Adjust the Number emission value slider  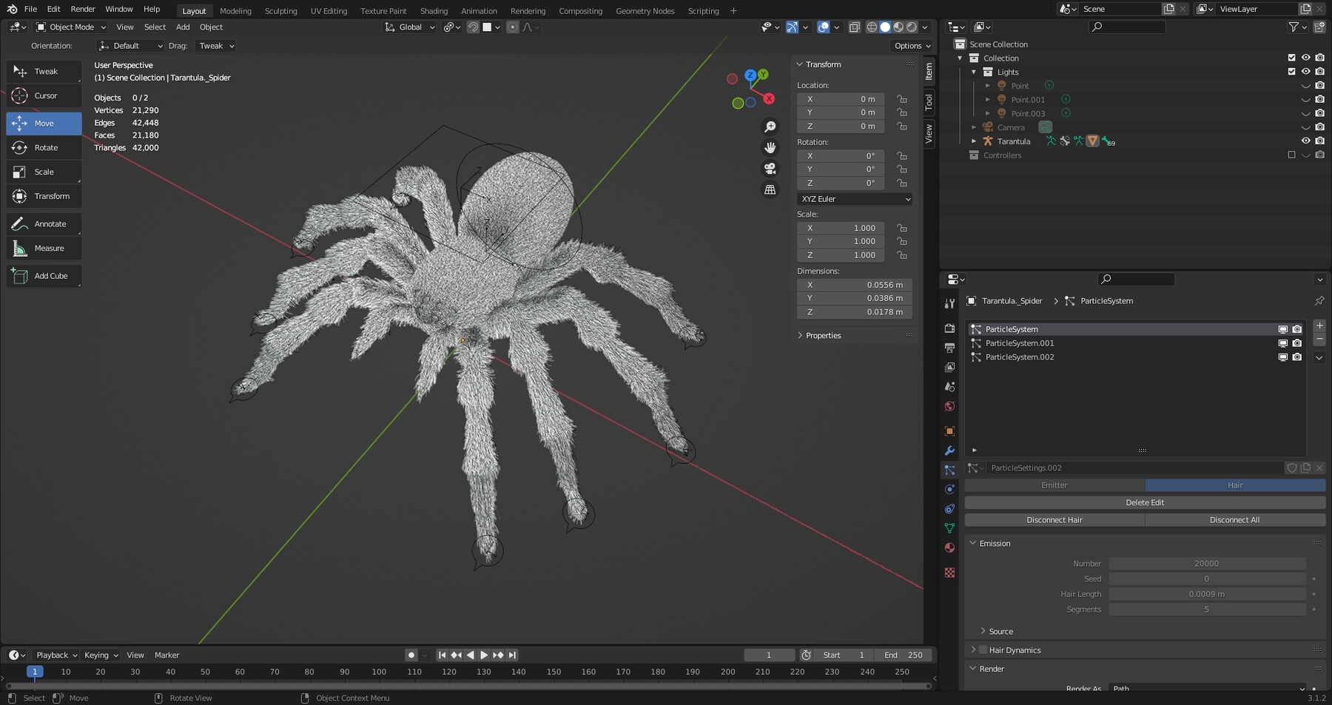pos(1206,563)
